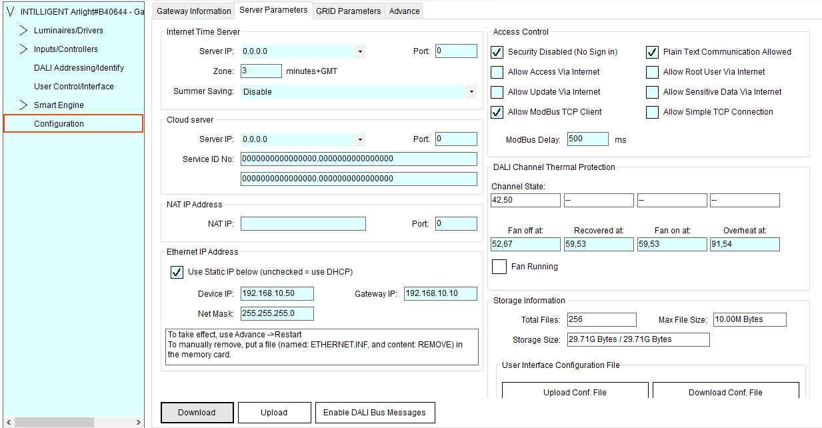Viewport: 822px width, 428px height.
Task: Open Internet Time Server IP dropdown
Action: (359, 51)
